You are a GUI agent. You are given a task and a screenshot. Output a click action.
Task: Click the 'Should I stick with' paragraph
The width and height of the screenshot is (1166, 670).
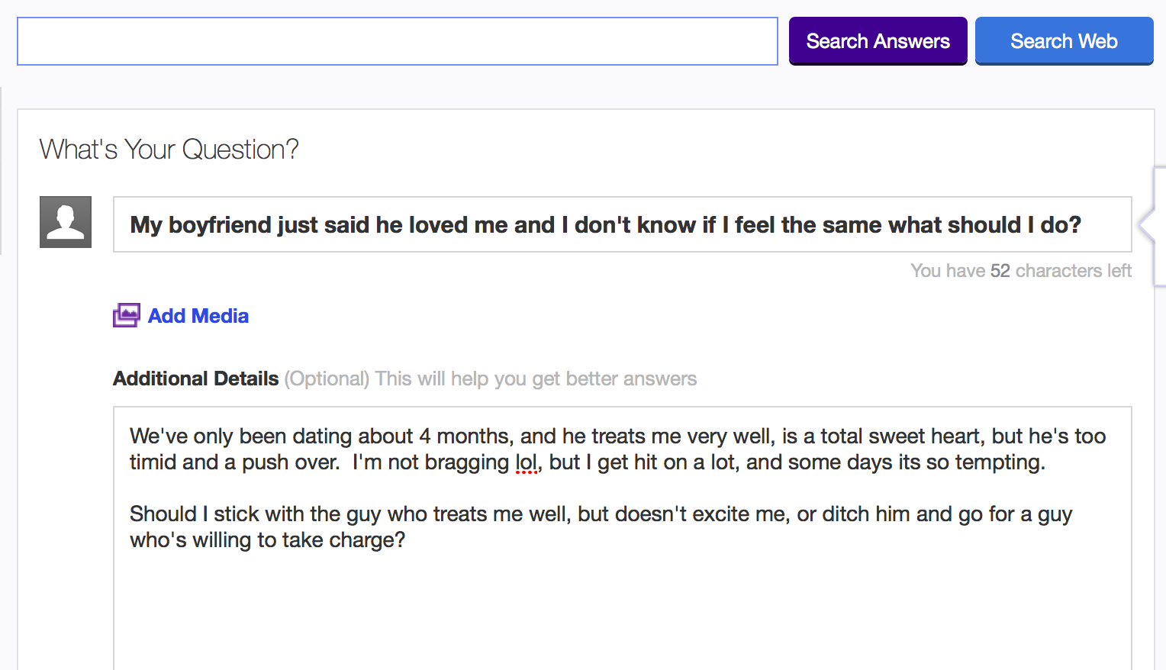(458, 514)
